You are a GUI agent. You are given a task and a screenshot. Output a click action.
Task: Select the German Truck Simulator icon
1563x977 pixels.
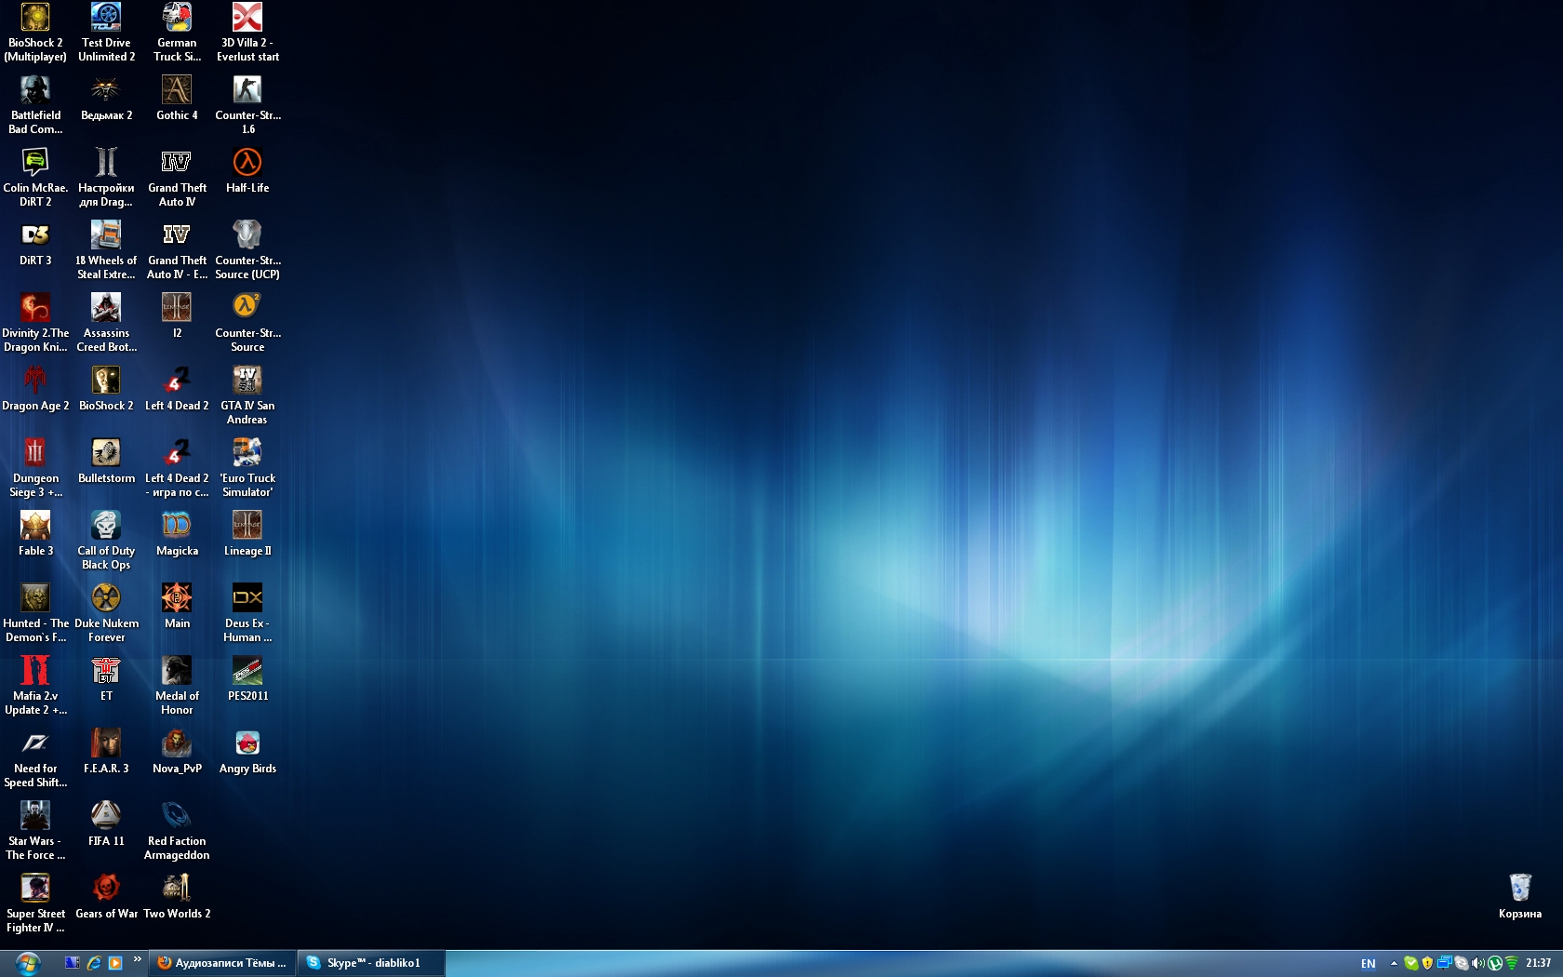[177, 33]
